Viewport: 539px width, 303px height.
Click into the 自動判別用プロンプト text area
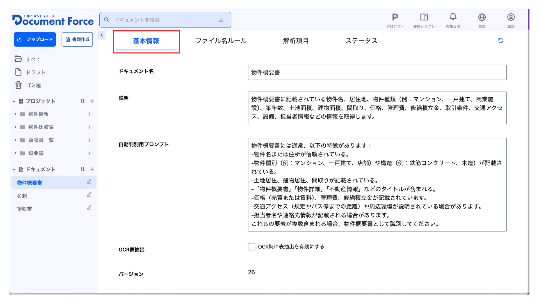coord(377,185)
